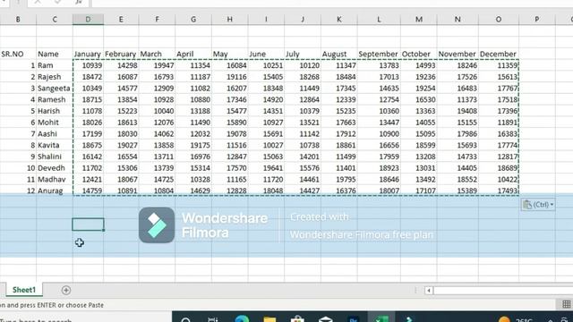Click Mohit's June value 10927
This screenshot has height=322, width=573.
coord(266,123)
